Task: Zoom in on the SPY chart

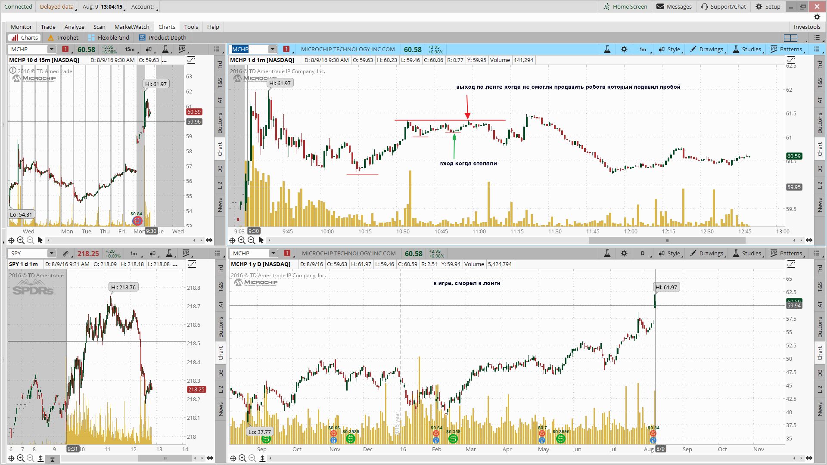Action: (21, 458)
